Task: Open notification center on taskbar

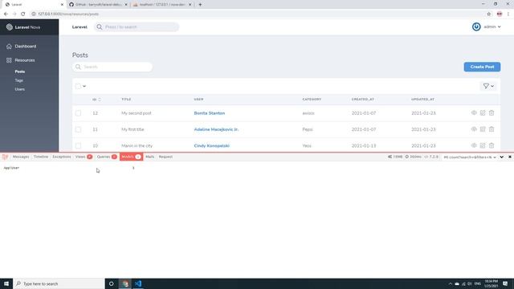Action: click(x=505, y=283)
